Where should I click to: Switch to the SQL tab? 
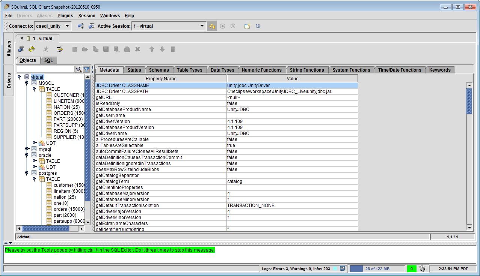(x=48, y=60)
